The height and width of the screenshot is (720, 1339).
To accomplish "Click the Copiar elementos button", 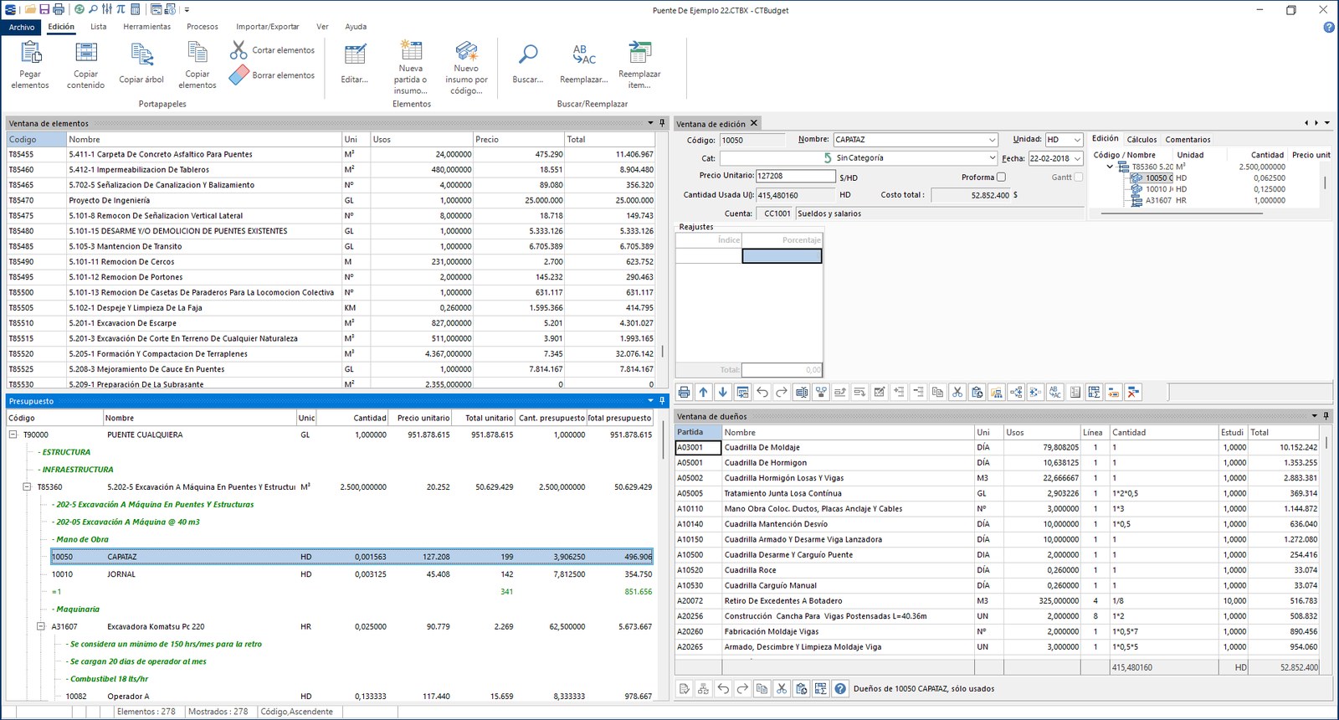I will [x=198, y=64].
